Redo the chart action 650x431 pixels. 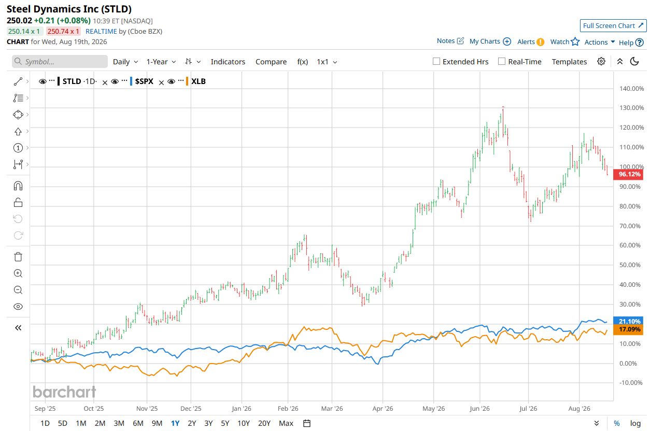[x=18, y=235]
